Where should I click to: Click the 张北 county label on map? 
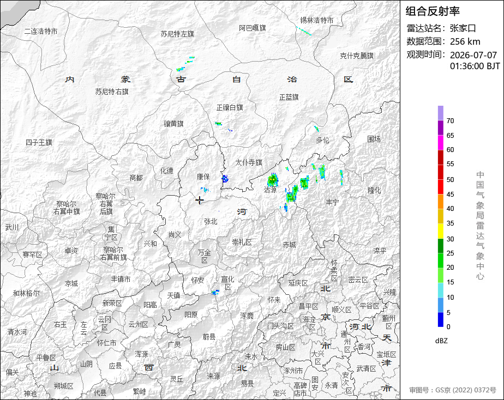(x=211, y=221)
